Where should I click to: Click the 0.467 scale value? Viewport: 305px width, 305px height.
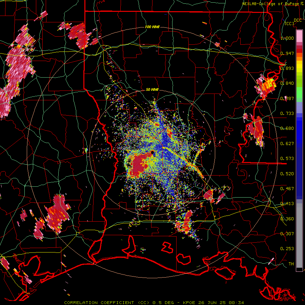click(x=287, y=189)
